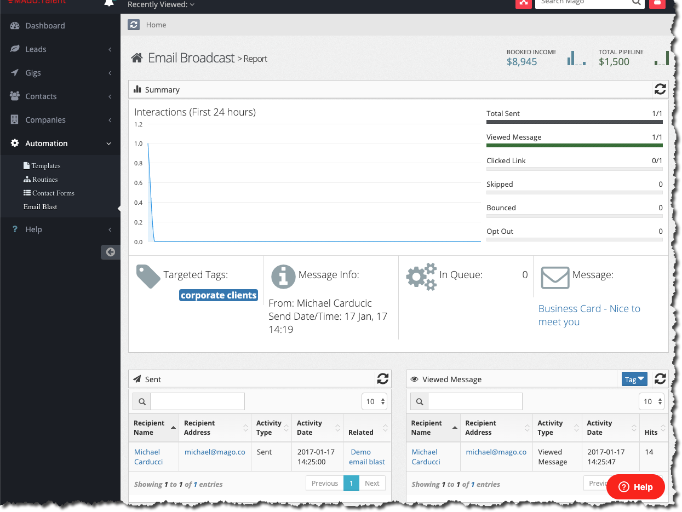Sort Sent table by Activity Date
682x512 pixels.
[317, 428]
